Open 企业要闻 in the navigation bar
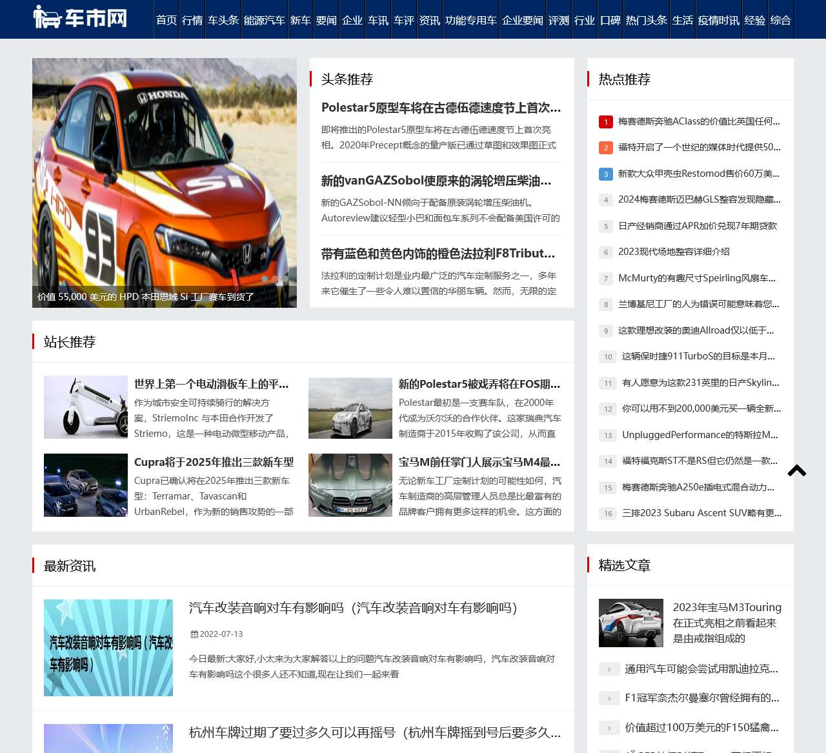This screenshot has height=753, width=826. [x=523, y=20]
